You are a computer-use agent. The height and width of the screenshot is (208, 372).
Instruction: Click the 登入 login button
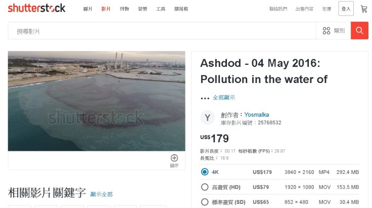(x=346, y=9)
